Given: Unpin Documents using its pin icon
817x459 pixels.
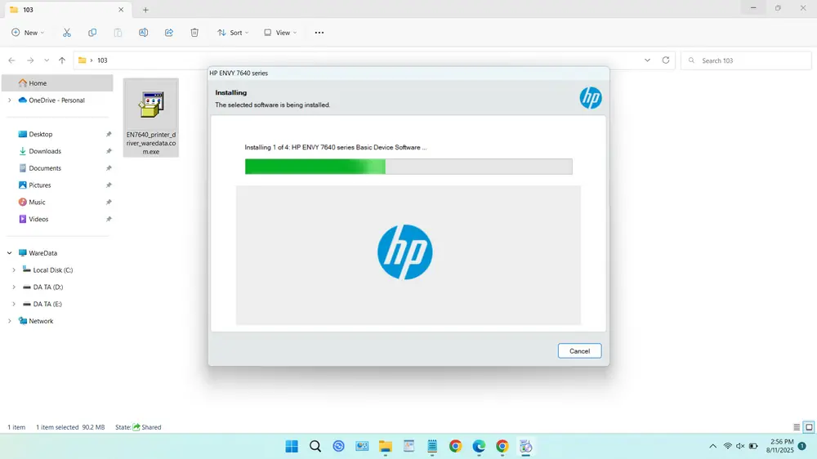Looking at the screenshot, I should point(109,168).
